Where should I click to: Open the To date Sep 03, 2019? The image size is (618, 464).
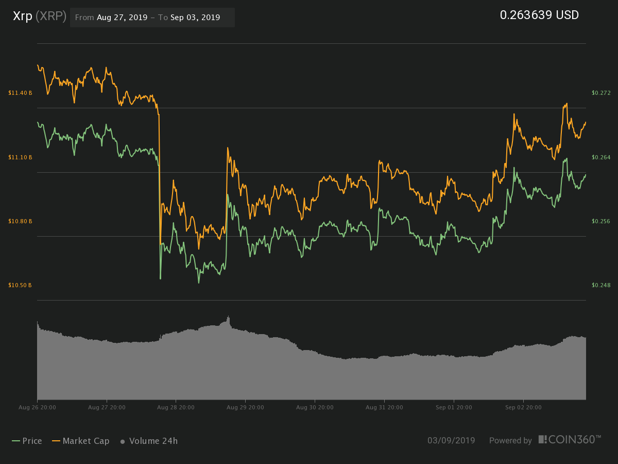[195, 17]
